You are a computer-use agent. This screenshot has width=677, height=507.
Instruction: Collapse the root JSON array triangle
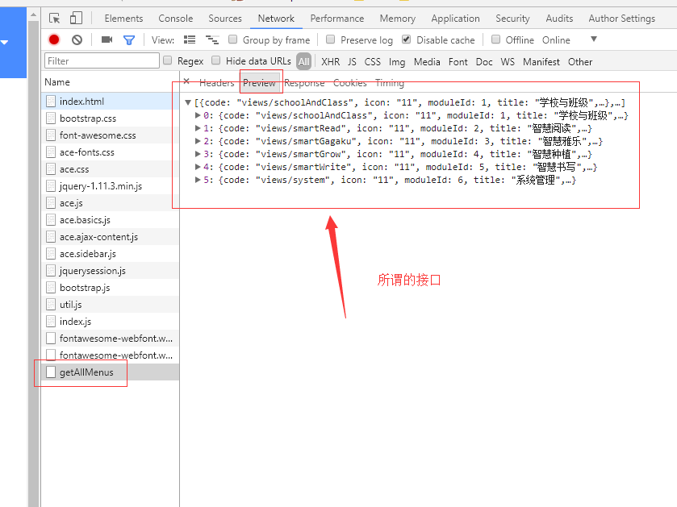[188, 103]
